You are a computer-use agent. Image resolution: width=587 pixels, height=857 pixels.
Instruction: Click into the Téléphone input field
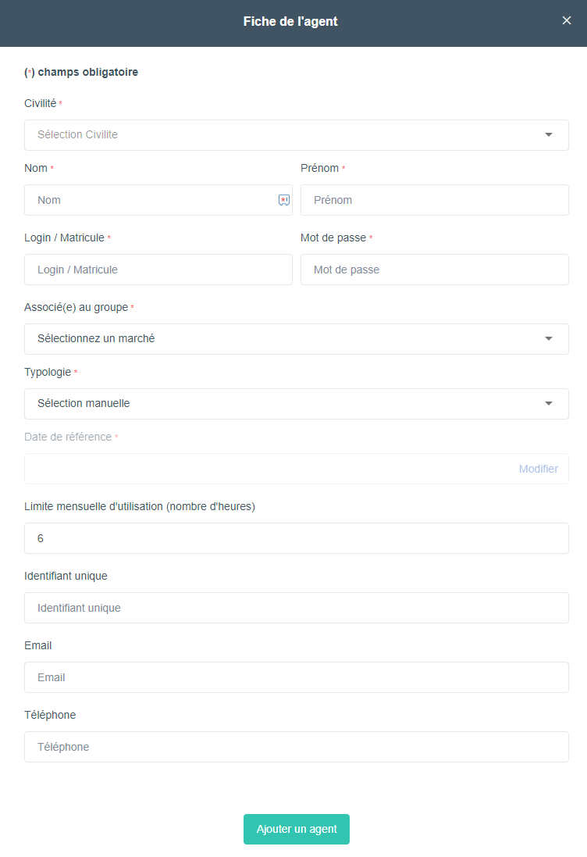(x=297, y=747)
